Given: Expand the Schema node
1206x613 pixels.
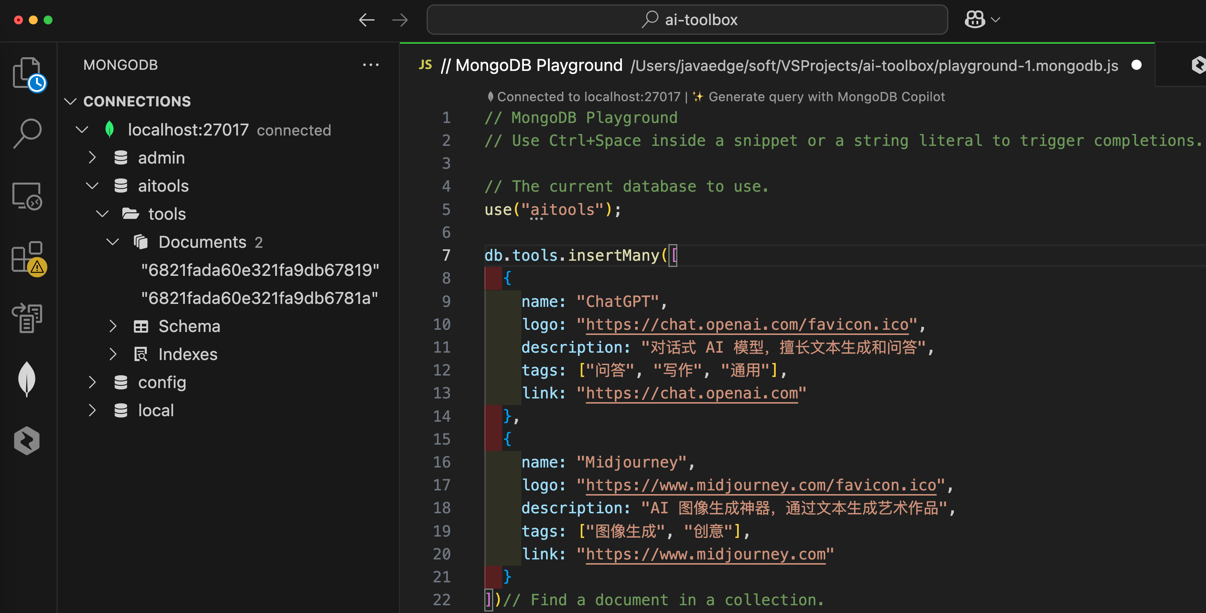Looking at the screenshot, I should [x=113, y=326].
